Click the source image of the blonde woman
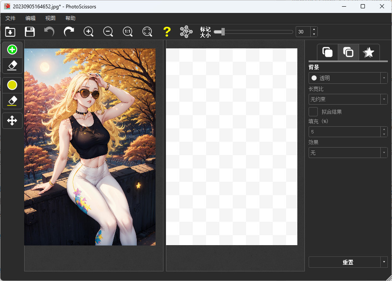Viewport: 392px width, 281px height. coord(90,147)
